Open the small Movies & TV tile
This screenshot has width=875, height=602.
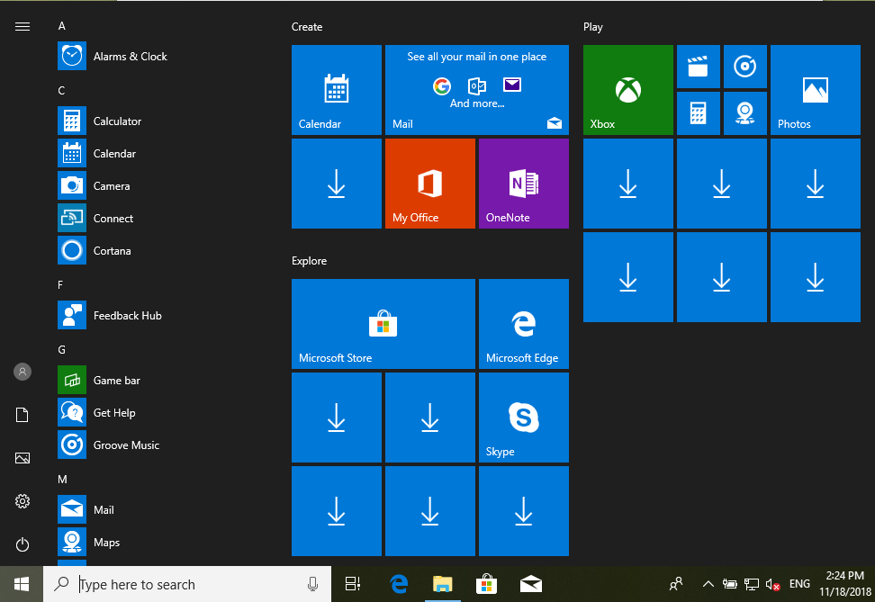698,67
